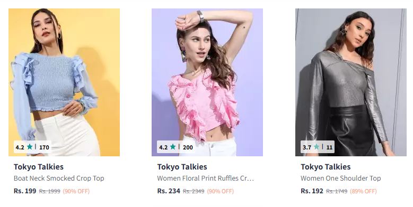Select the Women One Shoulder Top title

pos(341,178)
